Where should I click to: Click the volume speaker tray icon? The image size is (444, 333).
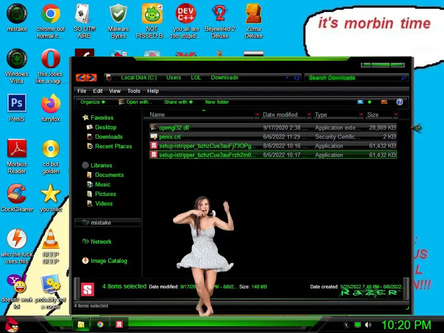pyautogui.click(x=368, y=325)
